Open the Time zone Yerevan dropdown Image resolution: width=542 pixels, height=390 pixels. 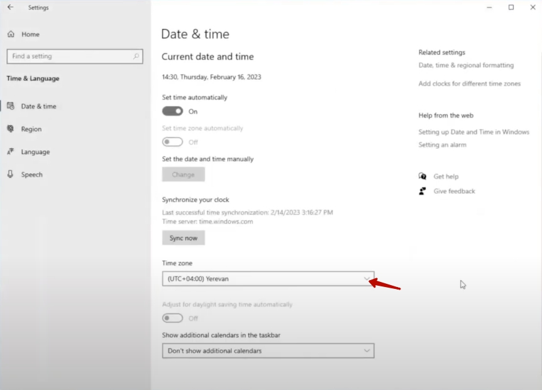268,279
